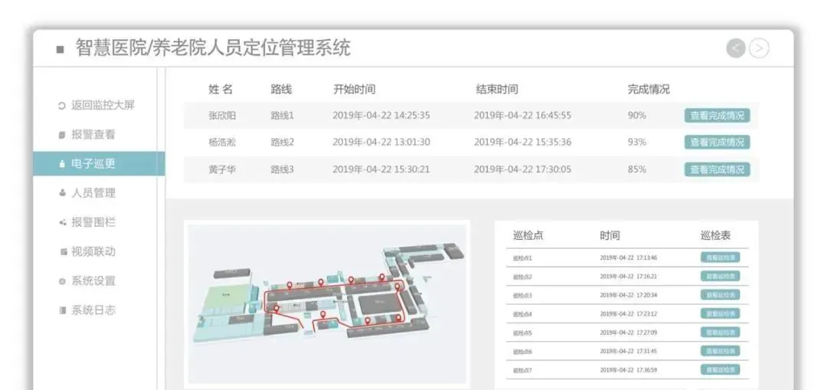Click the 人员管理 person icon
827x390 pixels.
[62, 193]
